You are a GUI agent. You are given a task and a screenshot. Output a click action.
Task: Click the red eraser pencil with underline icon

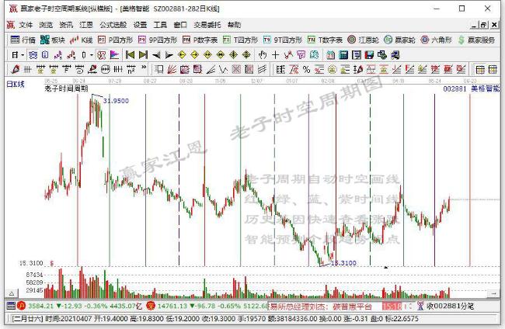click(92, 69)
